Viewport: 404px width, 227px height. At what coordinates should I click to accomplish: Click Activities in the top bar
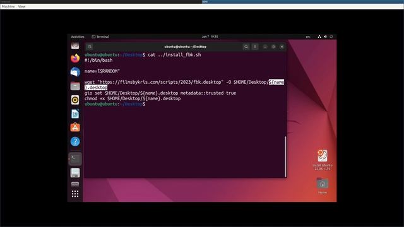click(x=78, y=37)
